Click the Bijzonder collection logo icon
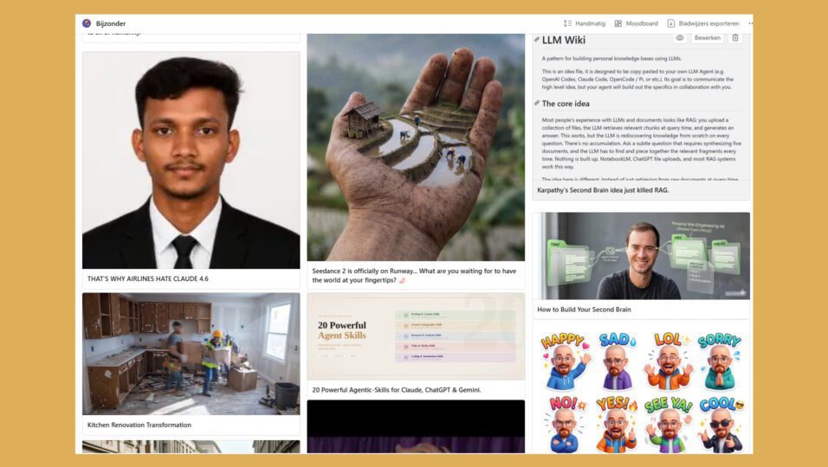Viewport: 828px width, 467px height. coord(87,23)
